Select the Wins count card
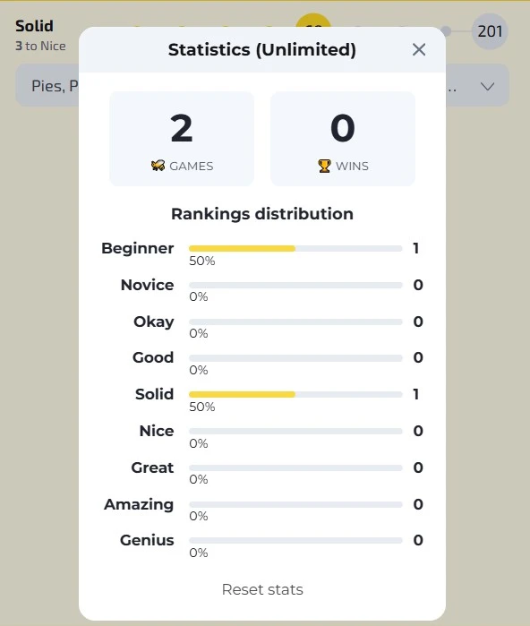The height and width of the screenshot is (626, 530). pos(343,139)
